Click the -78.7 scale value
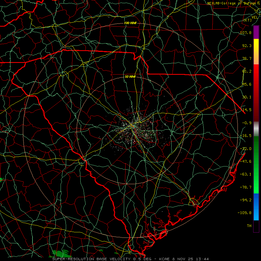The height and width of the screenshot is (261, 261). coord(246,187)
